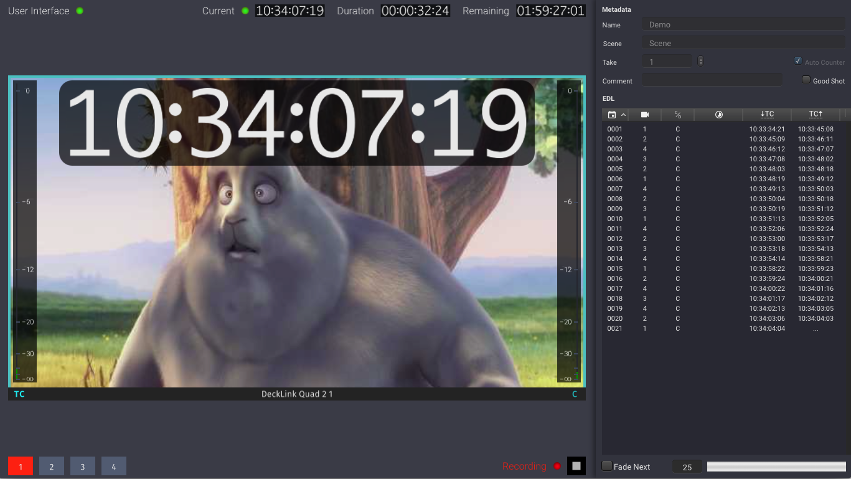
Task: Click the Take number field
Action: click(667, 61)
